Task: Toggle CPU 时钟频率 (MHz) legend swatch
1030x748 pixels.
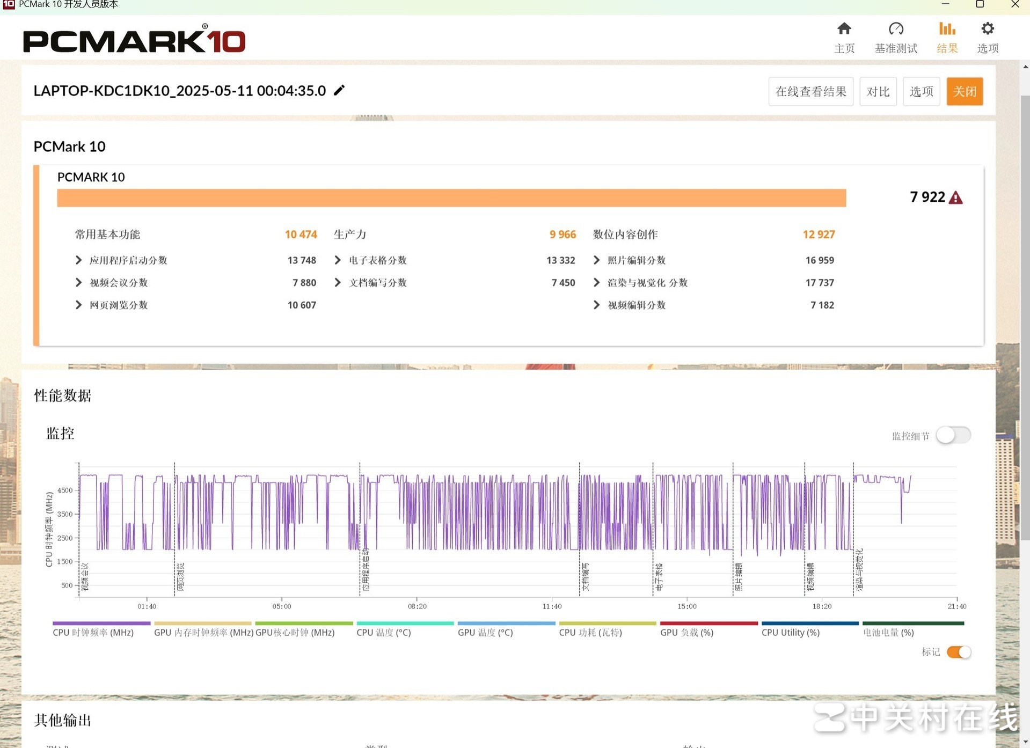Action: [101, 623]
